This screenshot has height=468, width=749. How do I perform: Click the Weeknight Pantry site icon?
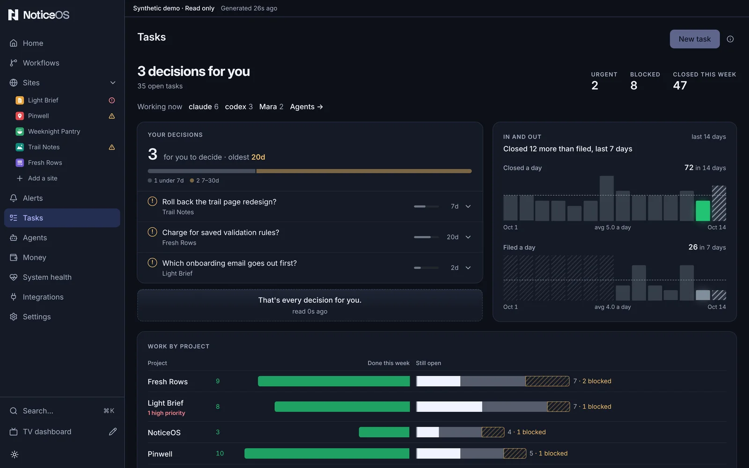[20, 132]
